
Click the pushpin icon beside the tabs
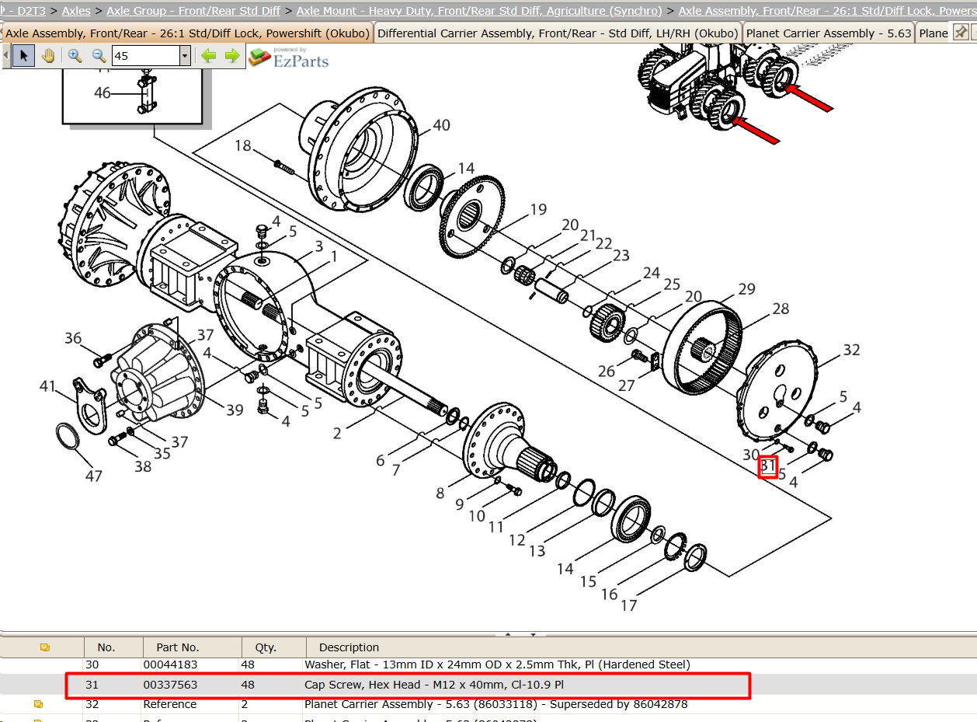tap(961, 33)
